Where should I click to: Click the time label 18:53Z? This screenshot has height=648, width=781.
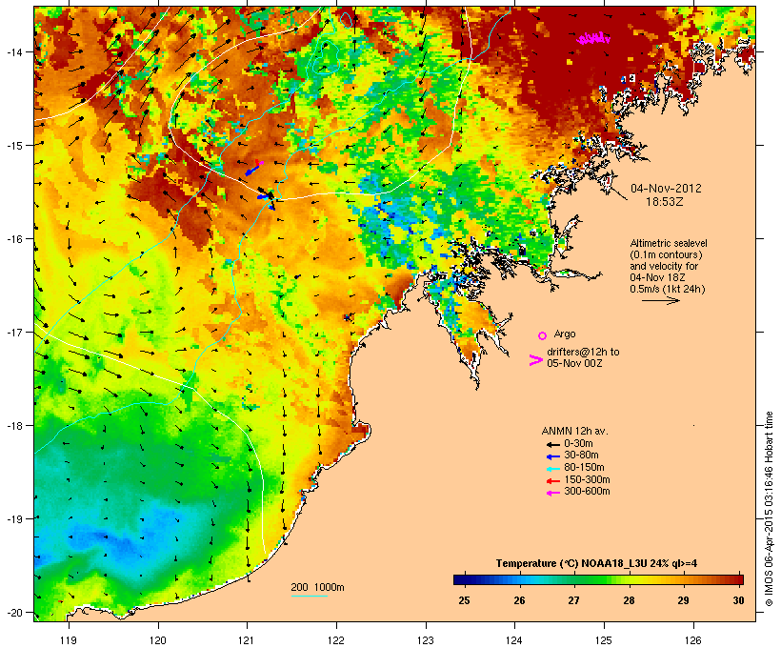[665, 202]
